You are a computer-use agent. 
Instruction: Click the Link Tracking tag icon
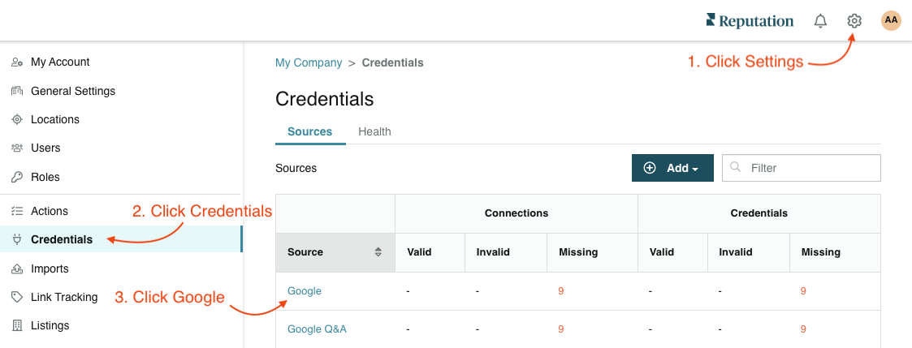17,297
